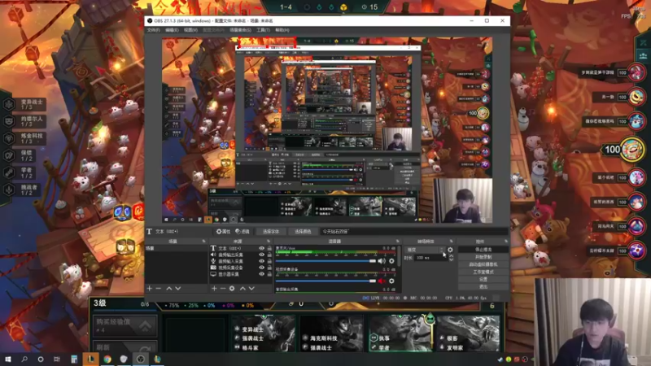Add a new source with the plus icon in Sources panel
This screenshot has height=366, width=651.
214,289
